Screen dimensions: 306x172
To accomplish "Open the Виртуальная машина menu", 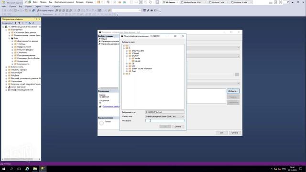I will tap(64, 2).
